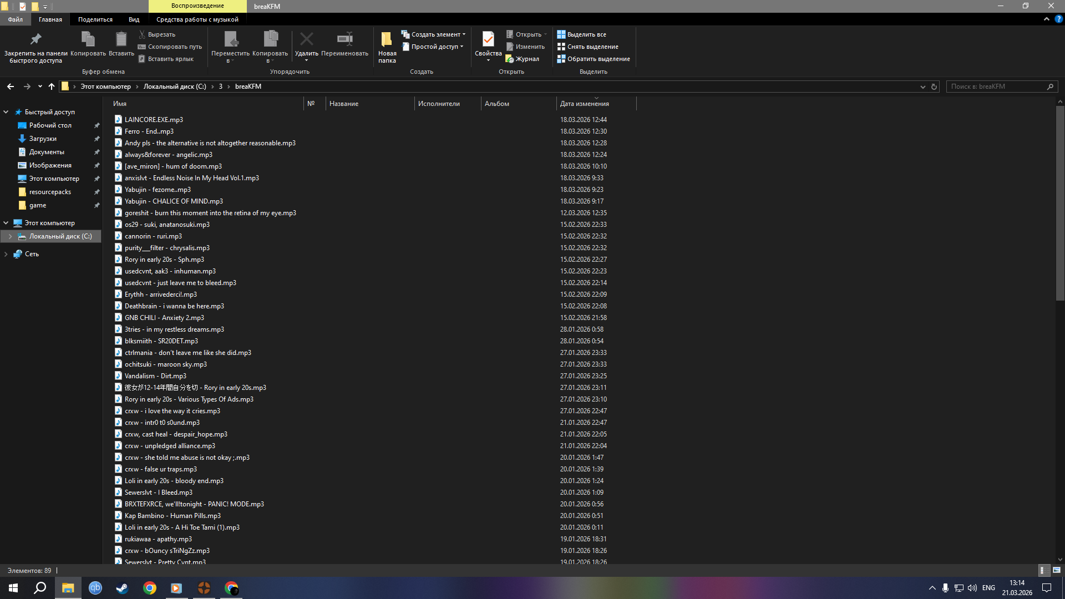Switch to large thumbnails view toggle

(x=1057, y=570)
